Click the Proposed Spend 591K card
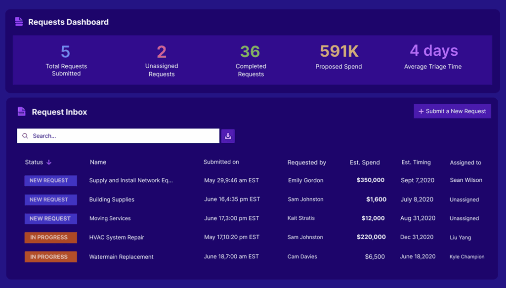 (338, 57)
